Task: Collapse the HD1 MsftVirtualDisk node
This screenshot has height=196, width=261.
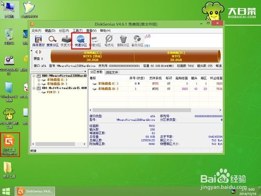Action: click(x=34, y=88)
